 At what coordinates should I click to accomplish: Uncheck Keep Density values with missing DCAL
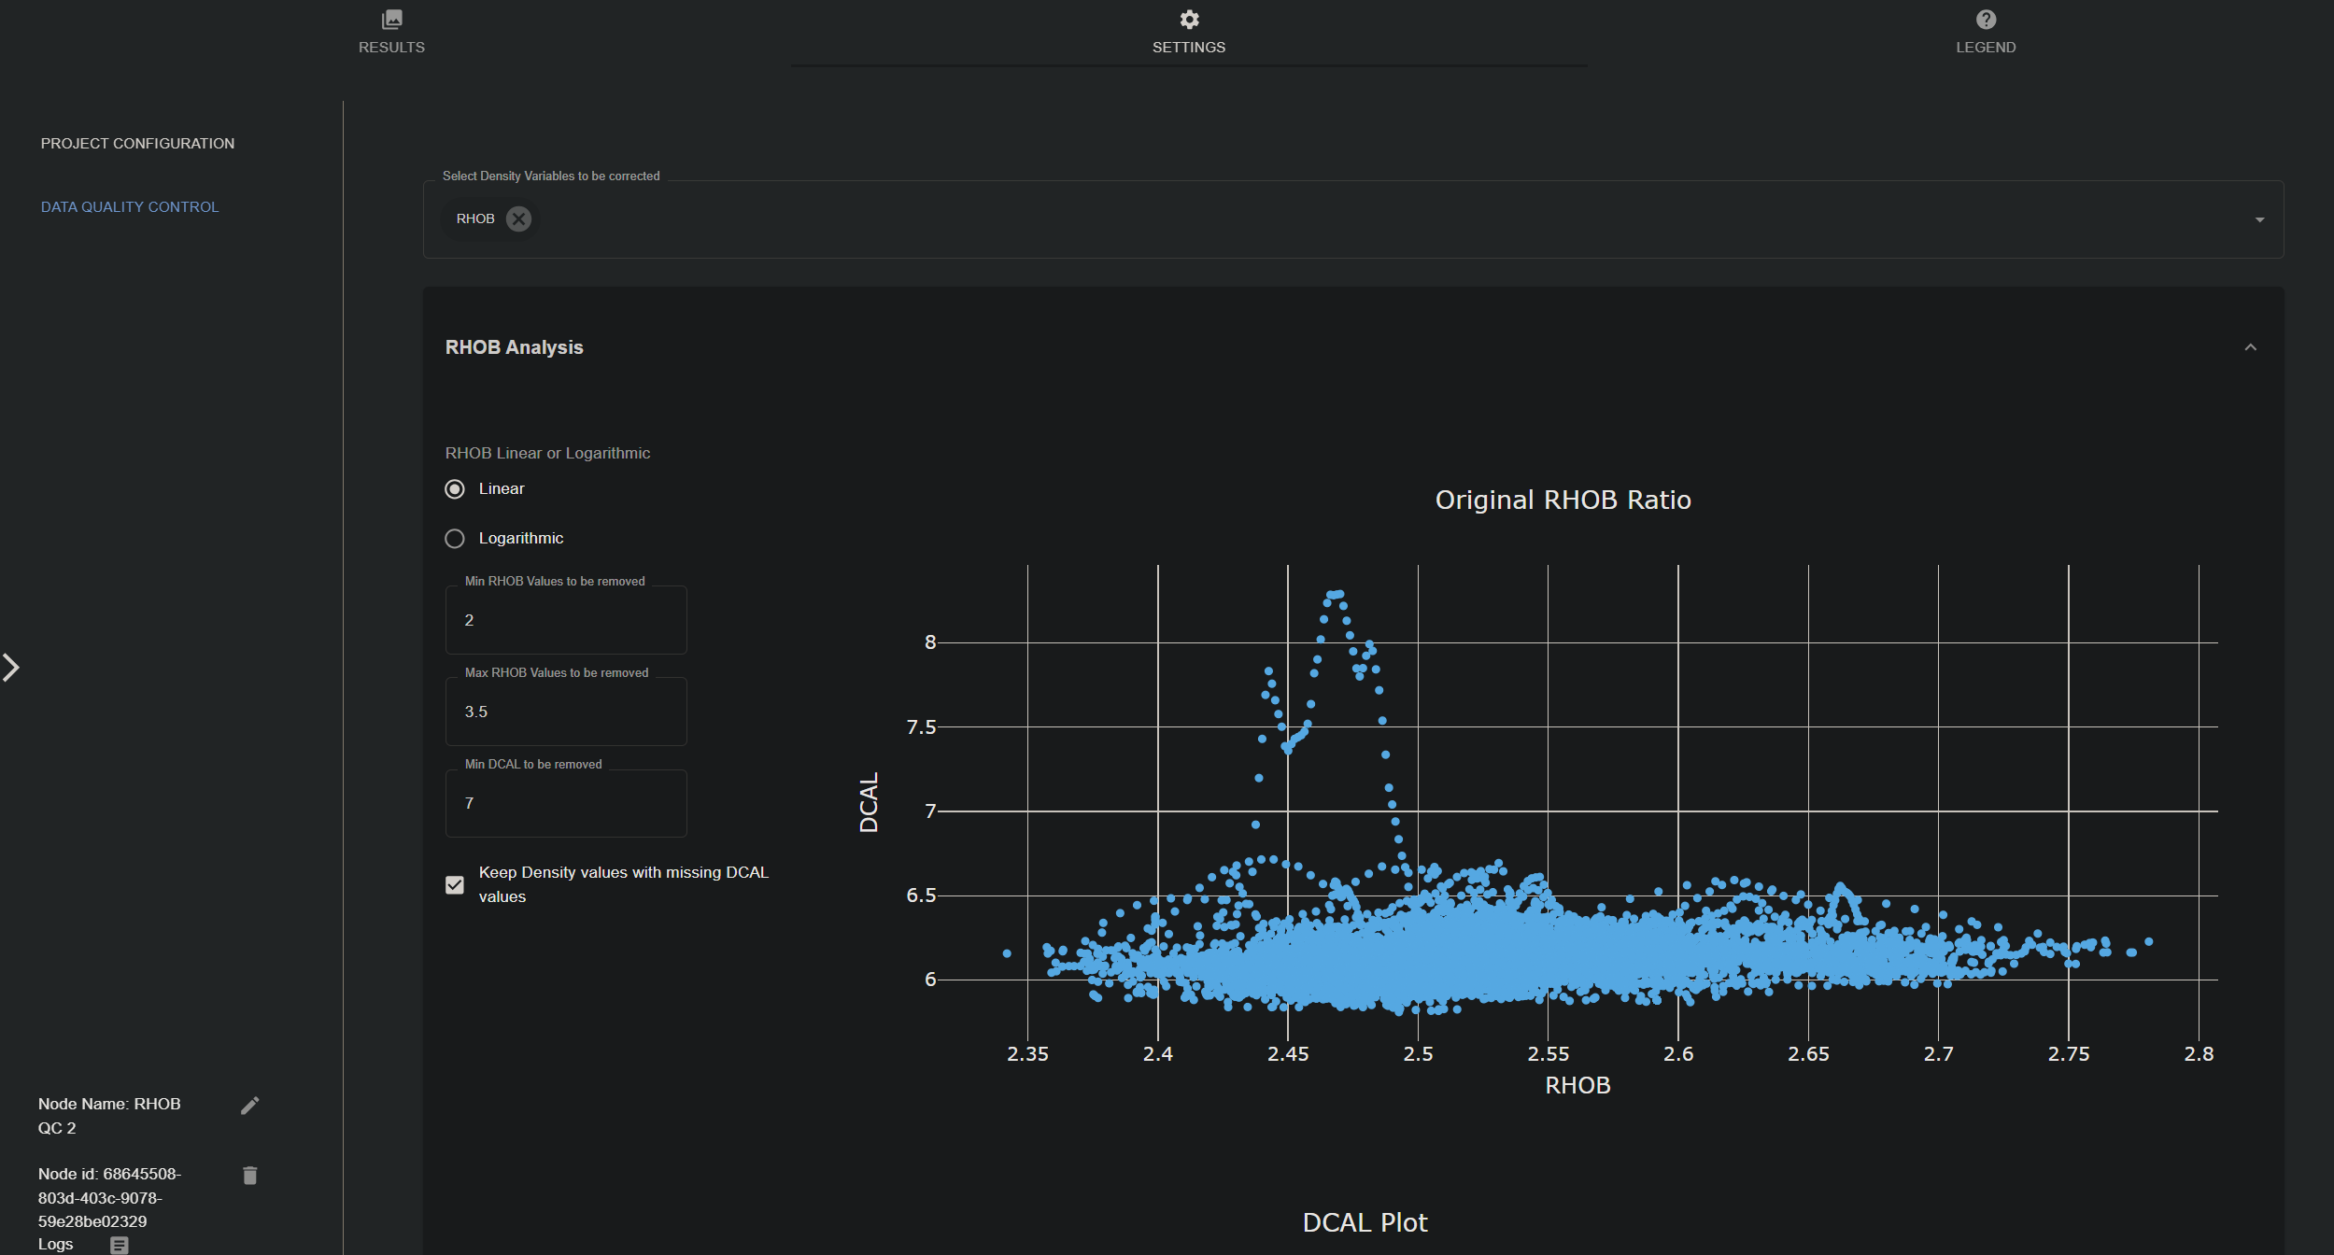click(x=455, y=884)
